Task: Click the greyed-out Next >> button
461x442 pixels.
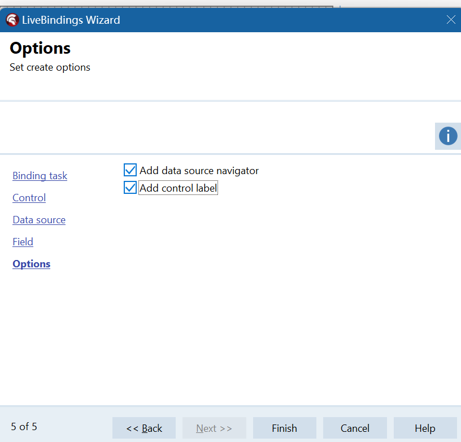Action: [x=214, y=428]
